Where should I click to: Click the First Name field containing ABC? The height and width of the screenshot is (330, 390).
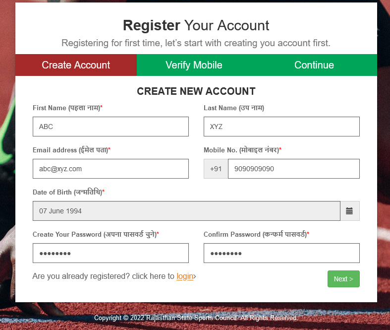click(111, 127)
